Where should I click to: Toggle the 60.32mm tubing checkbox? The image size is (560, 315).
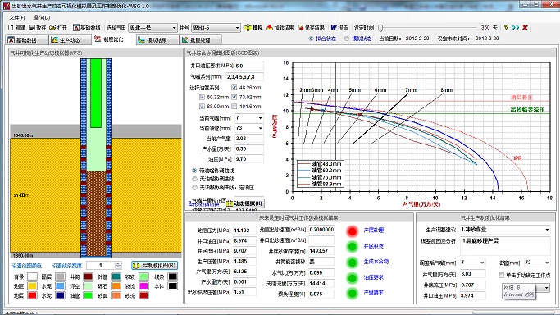pos(202,97)
